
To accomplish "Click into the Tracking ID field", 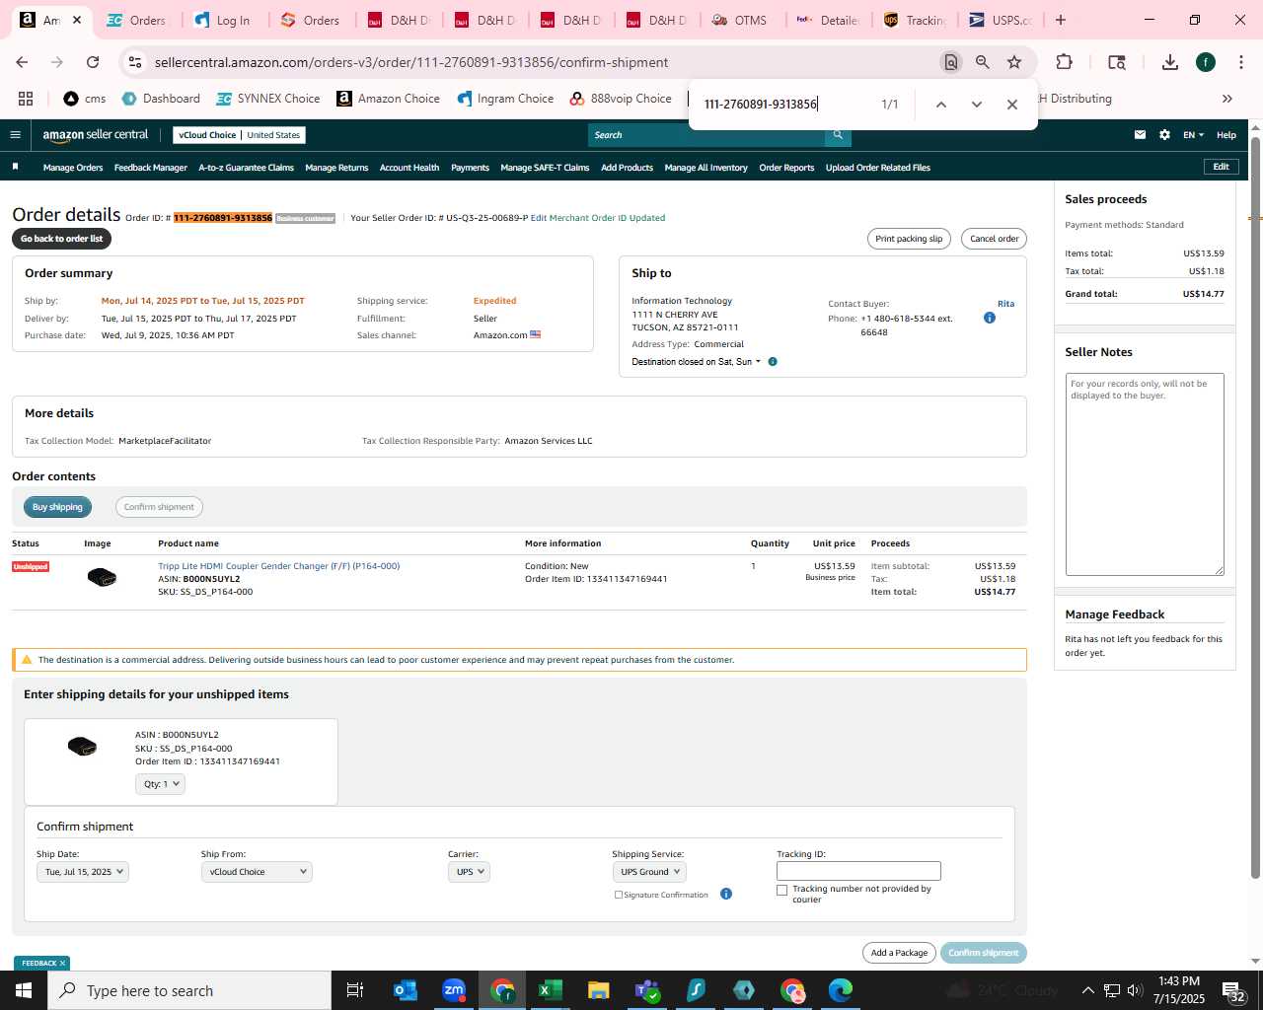I will [x=858, y=871].
